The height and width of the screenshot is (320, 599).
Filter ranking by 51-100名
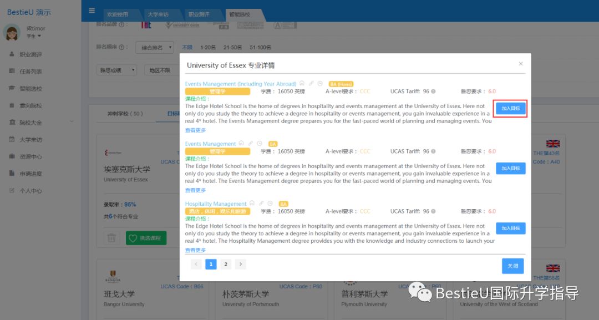click(260, 47)
